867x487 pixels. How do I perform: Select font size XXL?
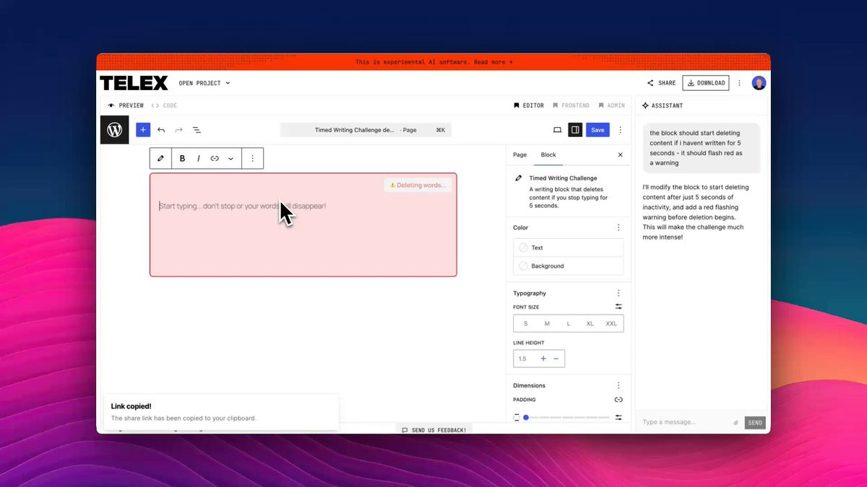point(611,323)
